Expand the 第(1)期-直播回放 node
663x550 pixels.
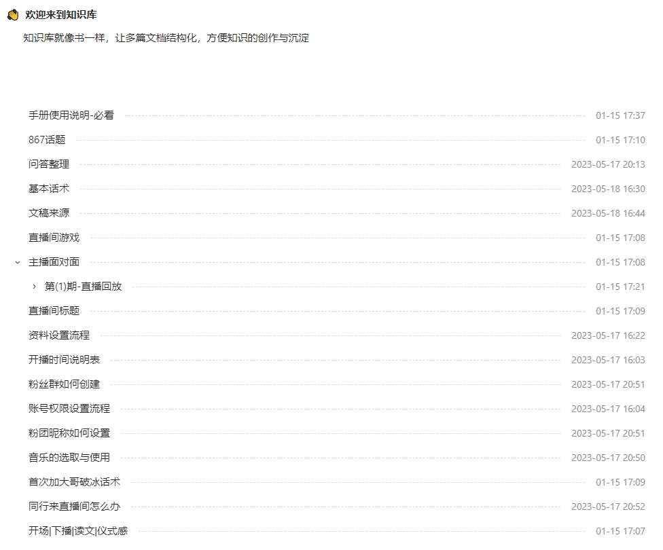click(x=34, y=286)
